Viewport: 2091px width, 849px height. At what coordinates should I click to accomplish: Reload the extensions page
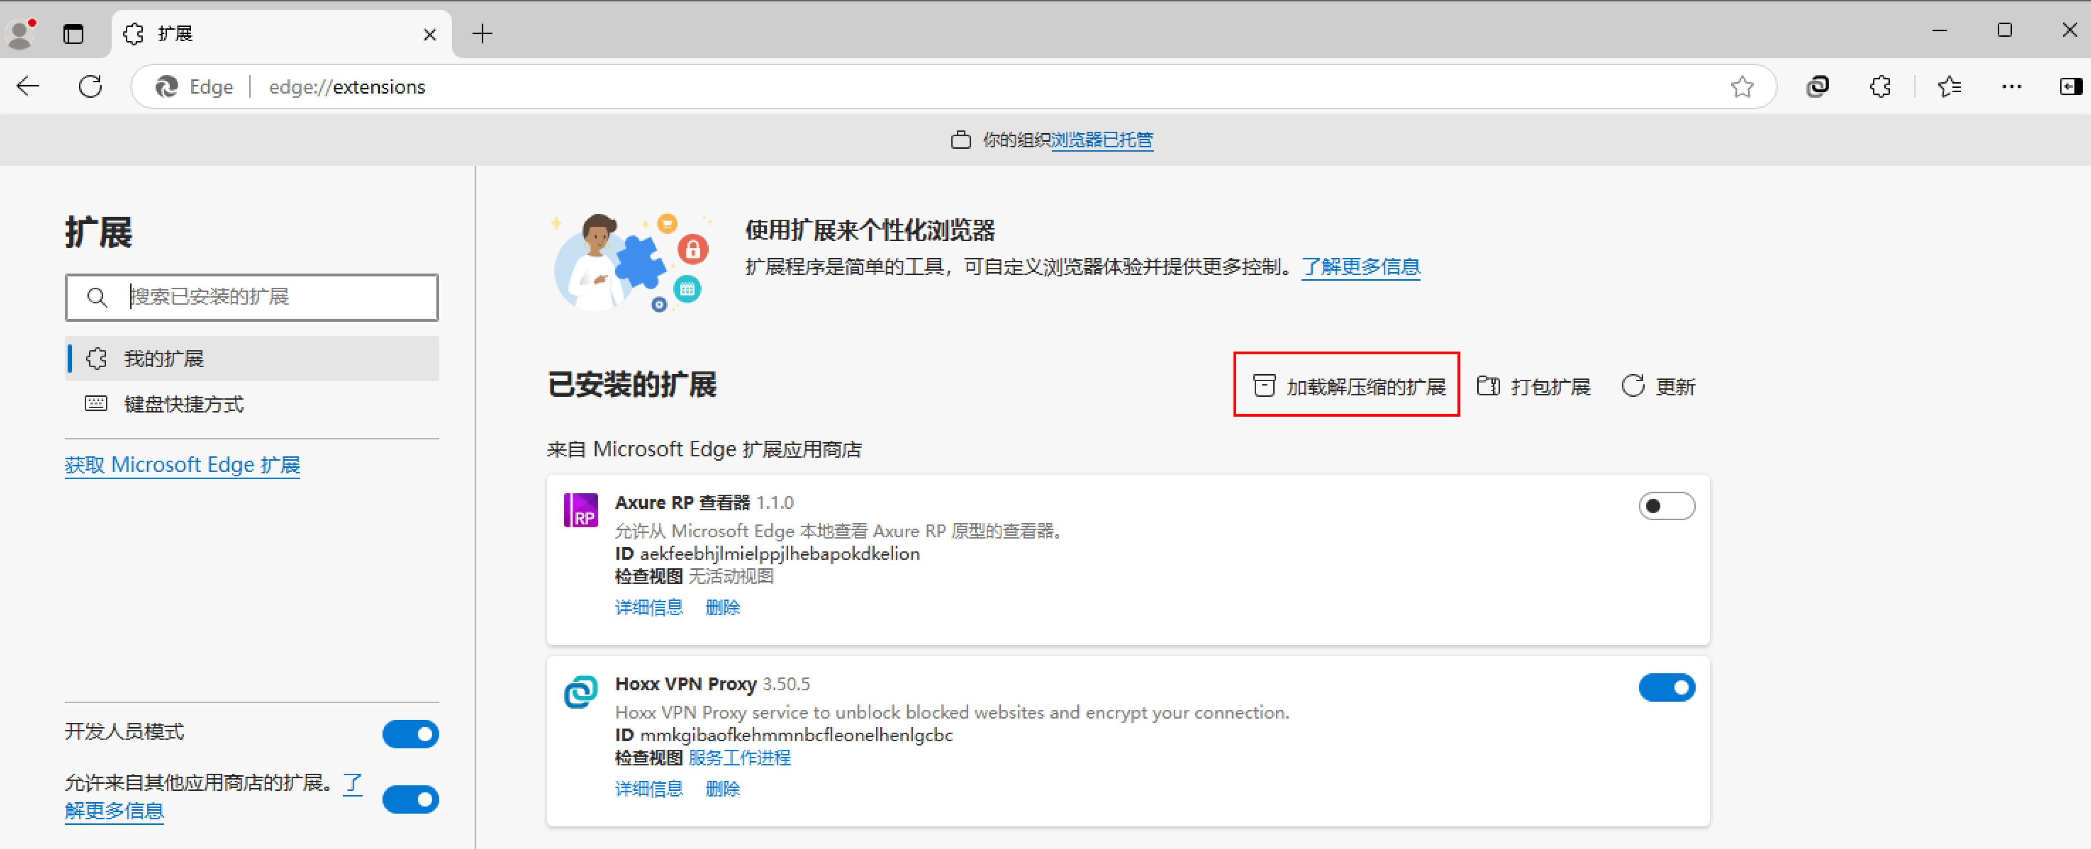(91, 87)
